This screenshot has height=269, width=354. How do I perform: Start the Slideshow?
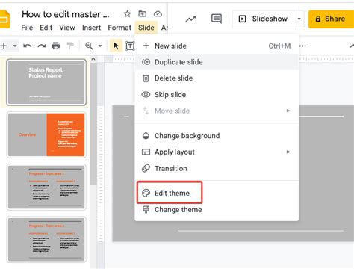pyautogui.click(x=264, y=19)
